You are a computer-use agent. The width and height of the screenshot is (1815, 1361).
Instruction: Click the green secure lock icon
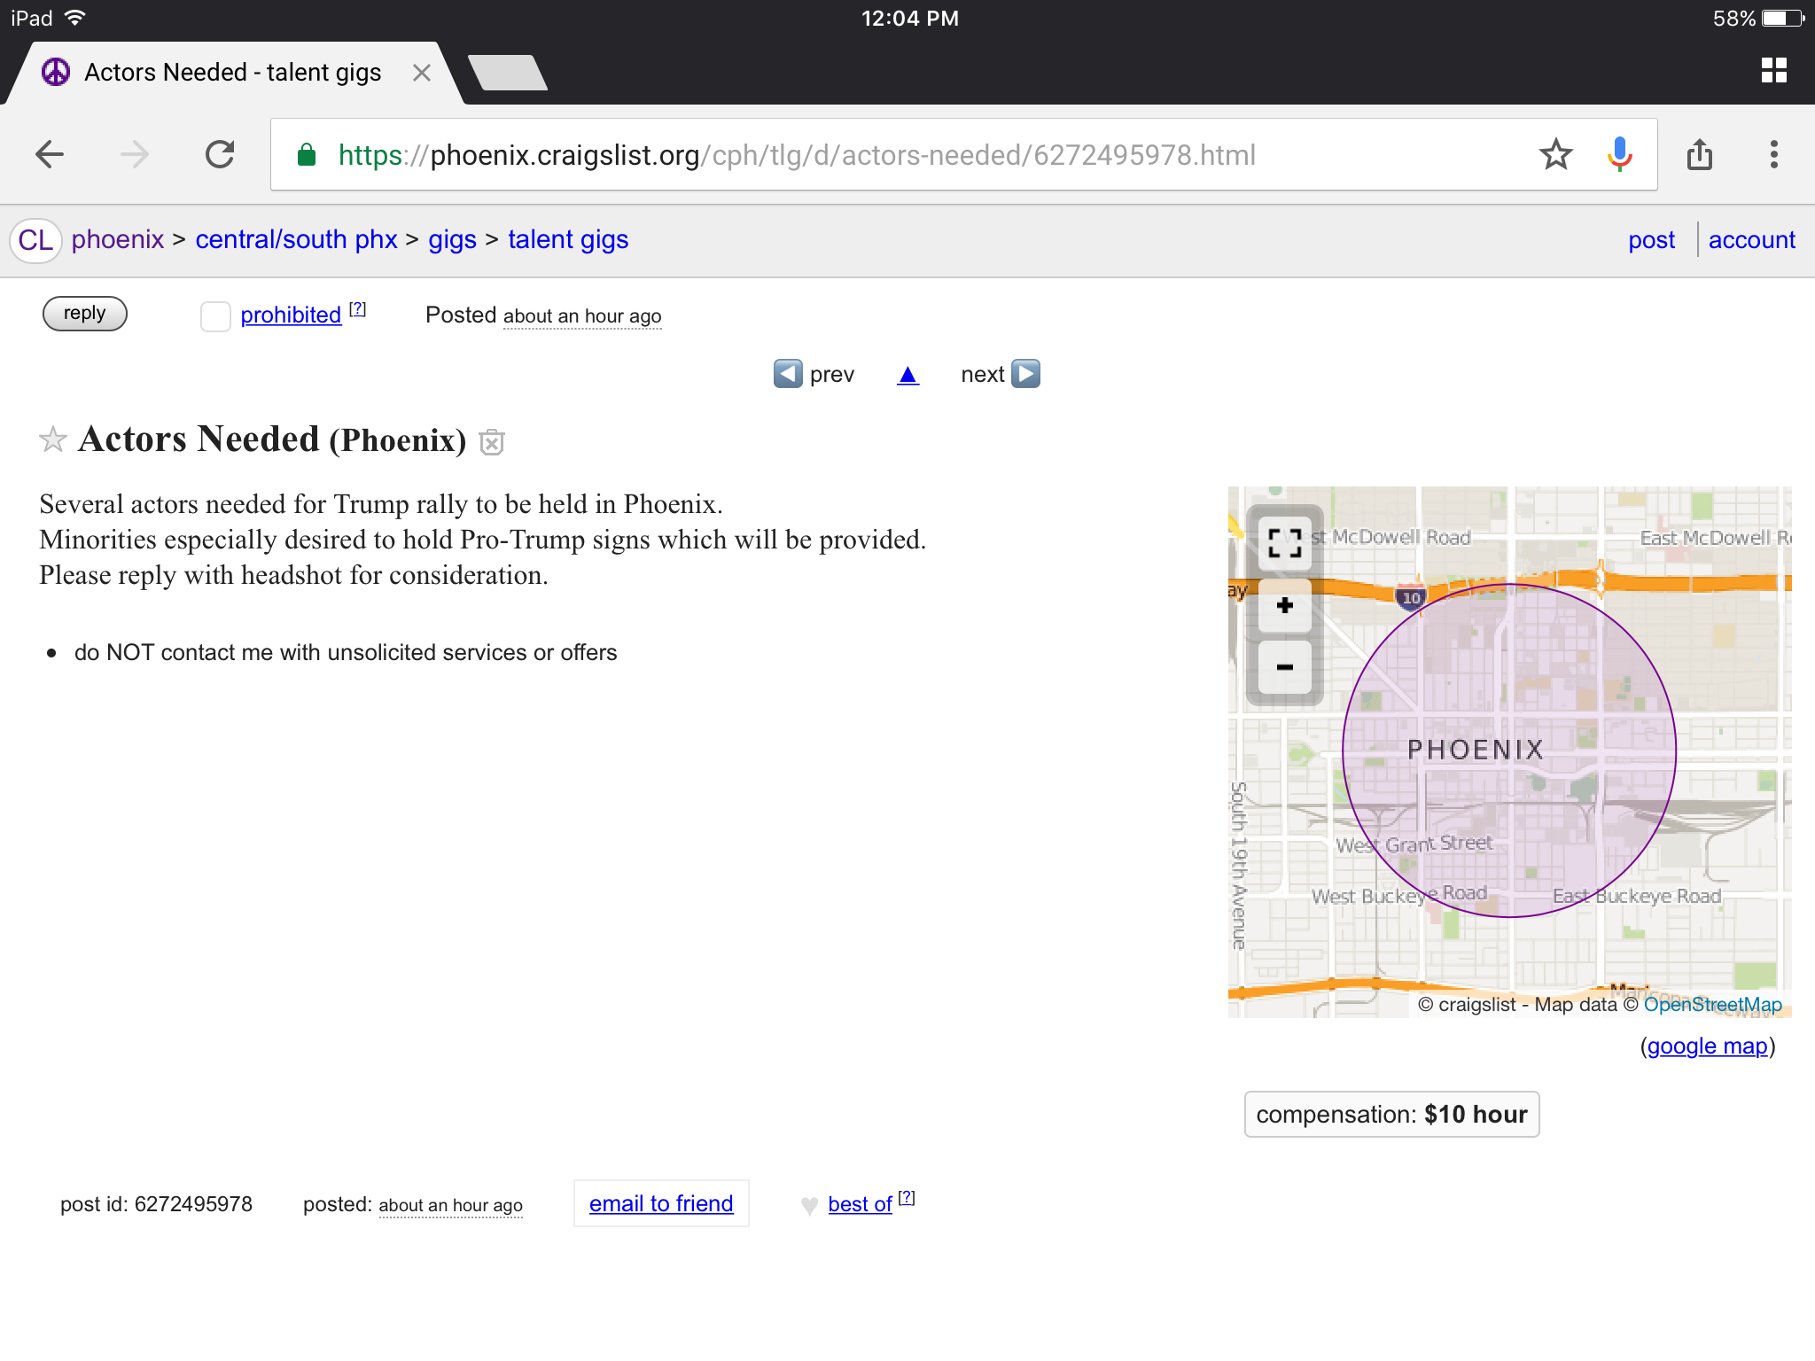[307, 155]
